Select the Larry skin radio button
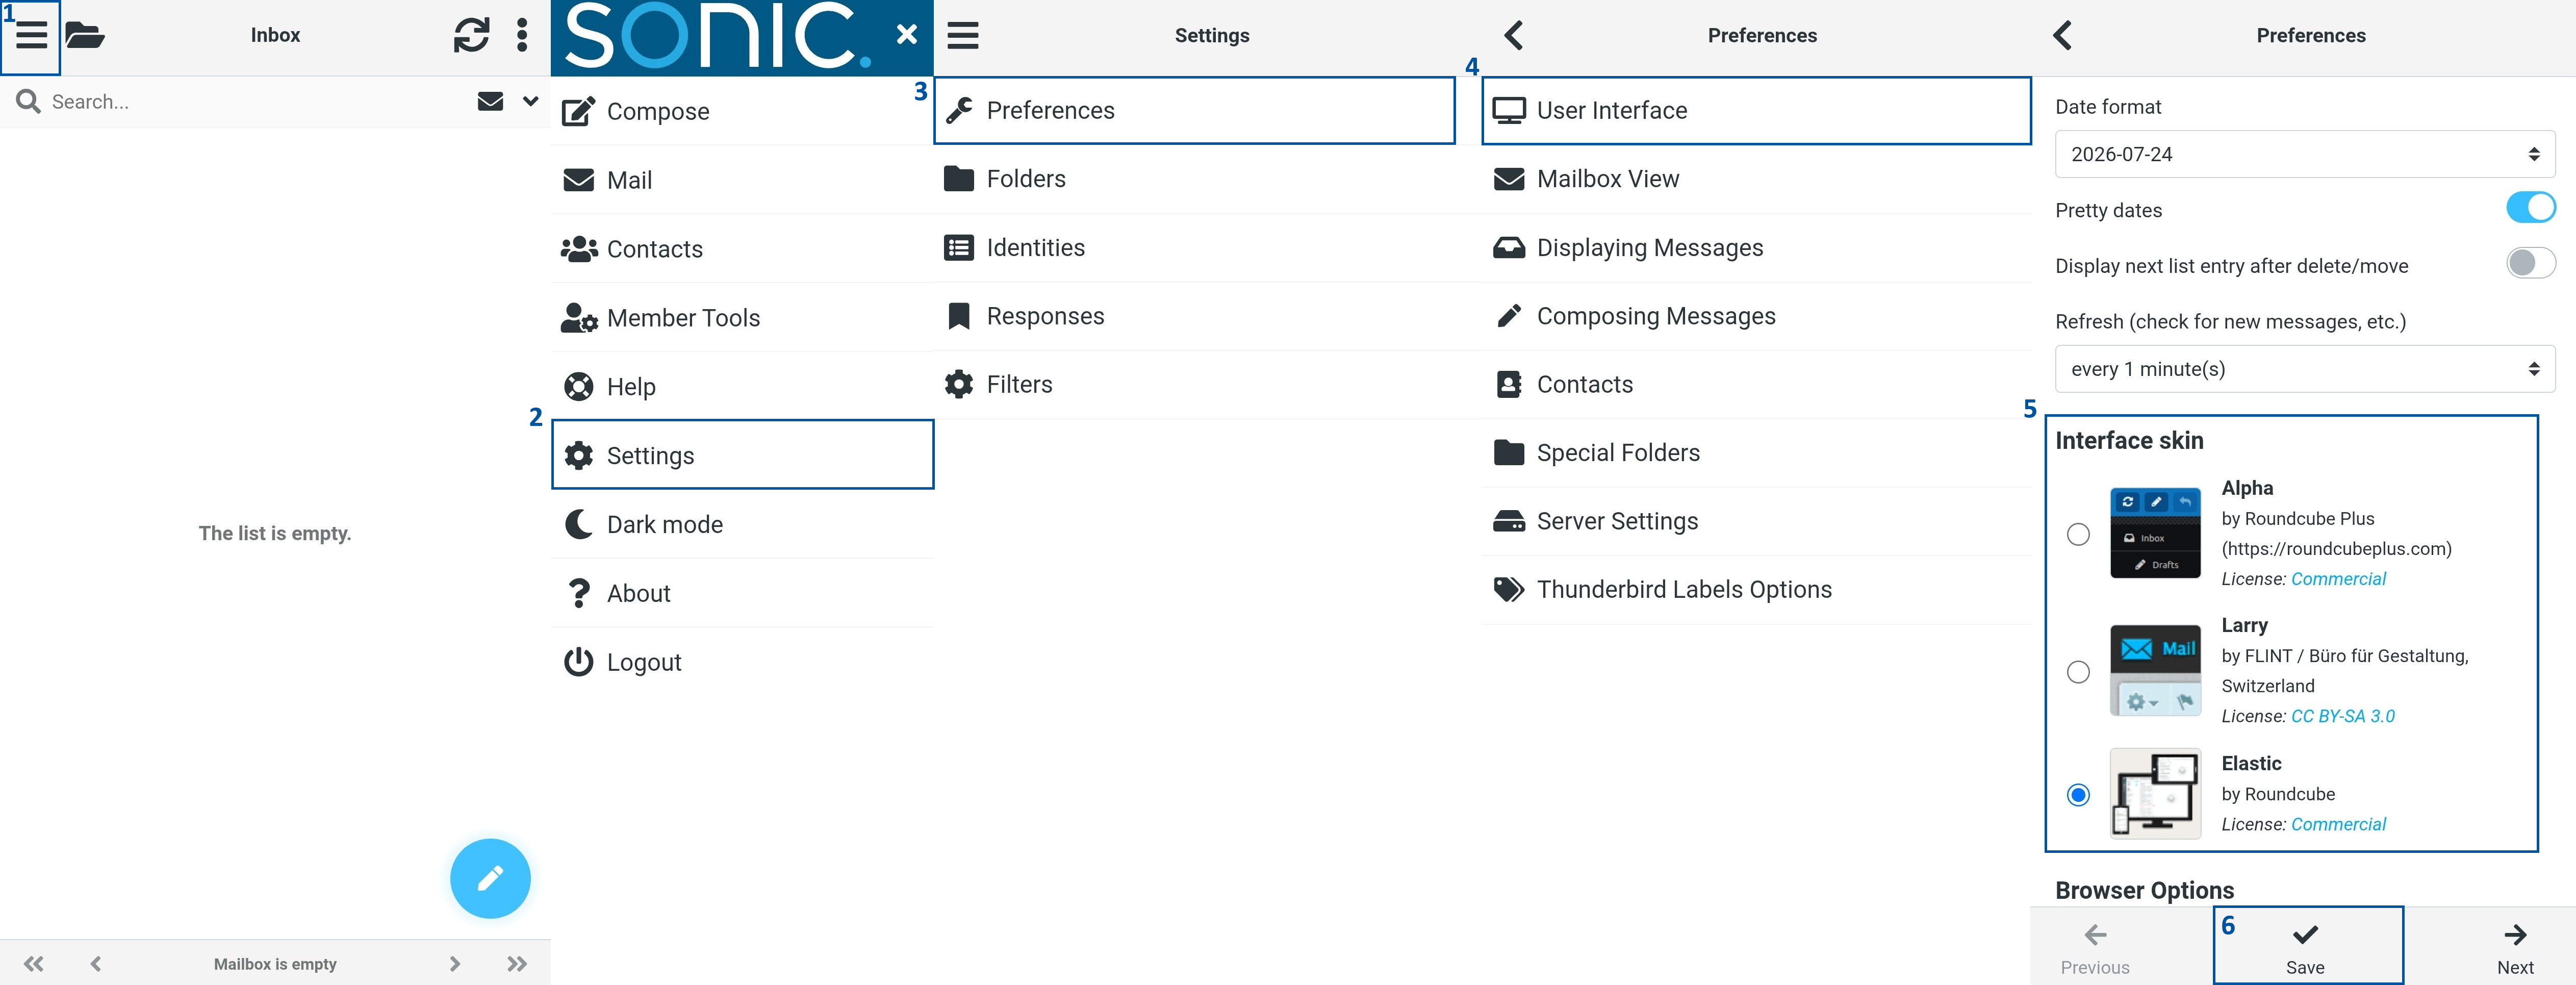This screenshot has width=2576, height=985. [x=2078, y=671]
